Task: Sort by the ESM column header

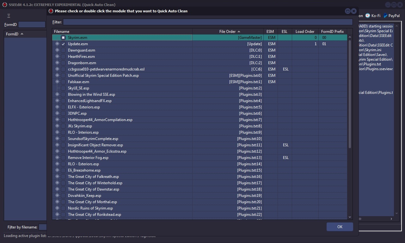Action: (x=270, y=32)
